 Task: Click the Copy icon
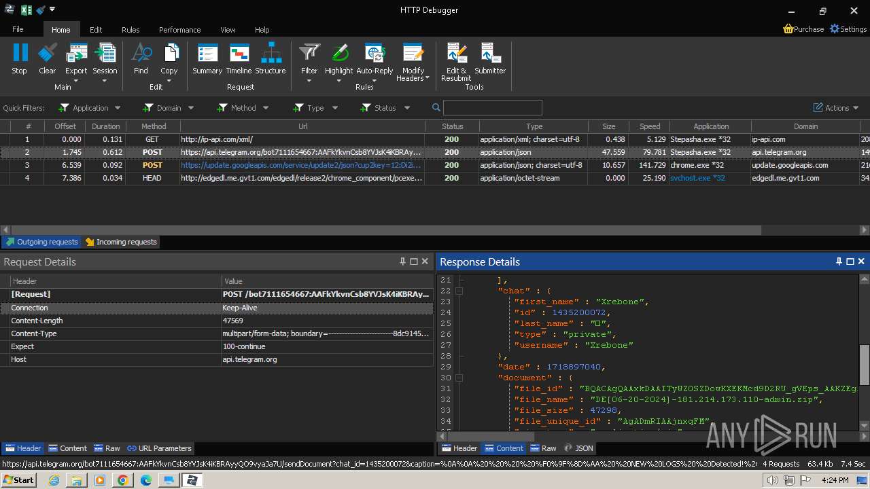[x=169, y=53]
